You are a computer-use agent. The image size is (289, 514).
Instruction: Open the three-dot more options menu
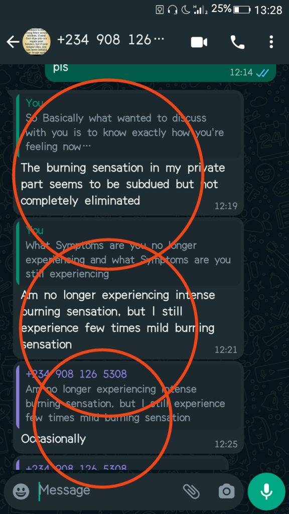(x=271, y=42)
